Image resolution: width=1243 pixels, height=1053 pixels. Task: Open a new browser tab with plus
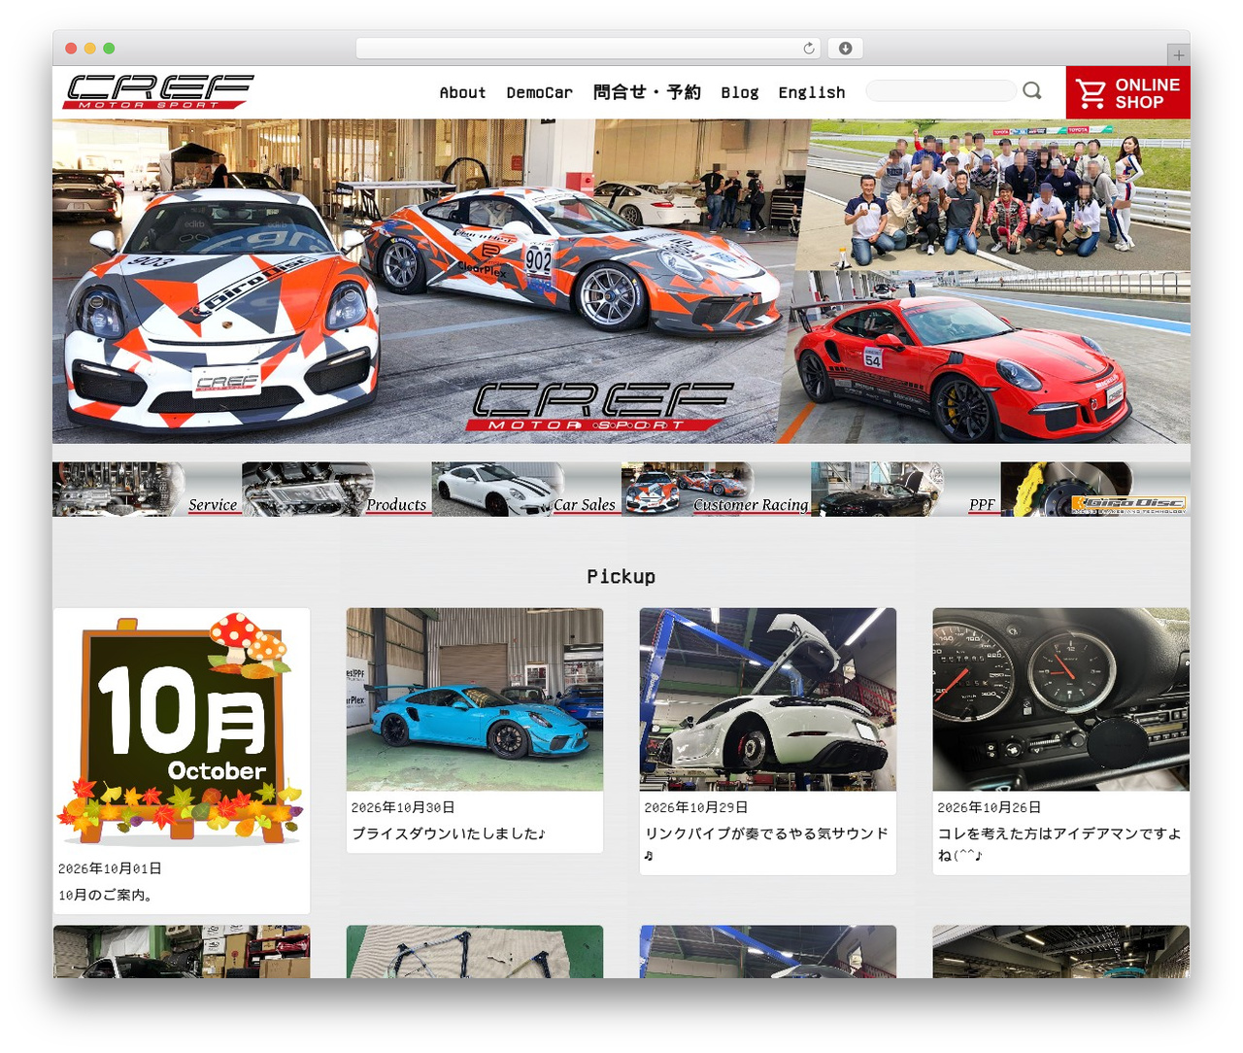[1178, 55]
